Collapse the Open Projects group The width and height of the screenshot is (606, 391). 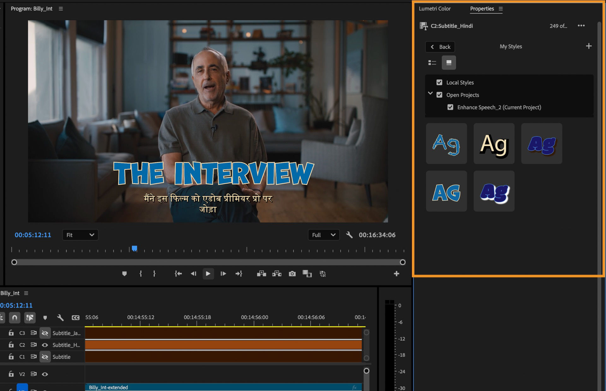(430, 94)
